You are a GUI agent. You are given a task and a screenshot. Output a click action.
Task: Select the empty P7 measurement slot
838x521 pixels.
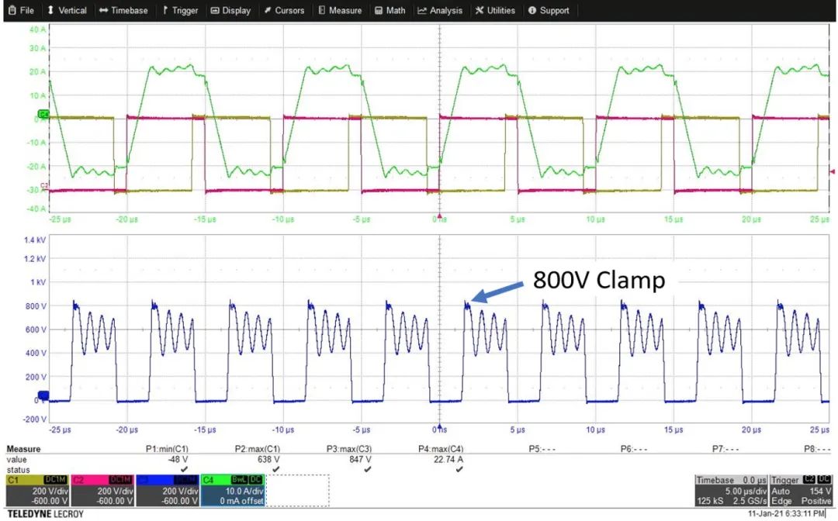pyautogui.click(x=725, y=449)
